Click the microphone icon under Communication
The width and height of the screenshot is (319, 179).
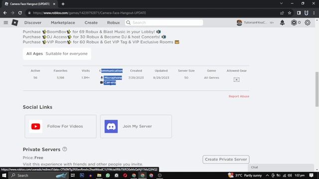tap(102, 78)
